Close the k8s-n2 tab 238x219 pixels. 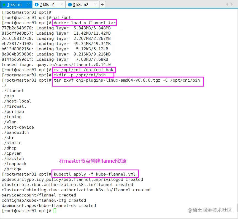(x=95, y=4)
